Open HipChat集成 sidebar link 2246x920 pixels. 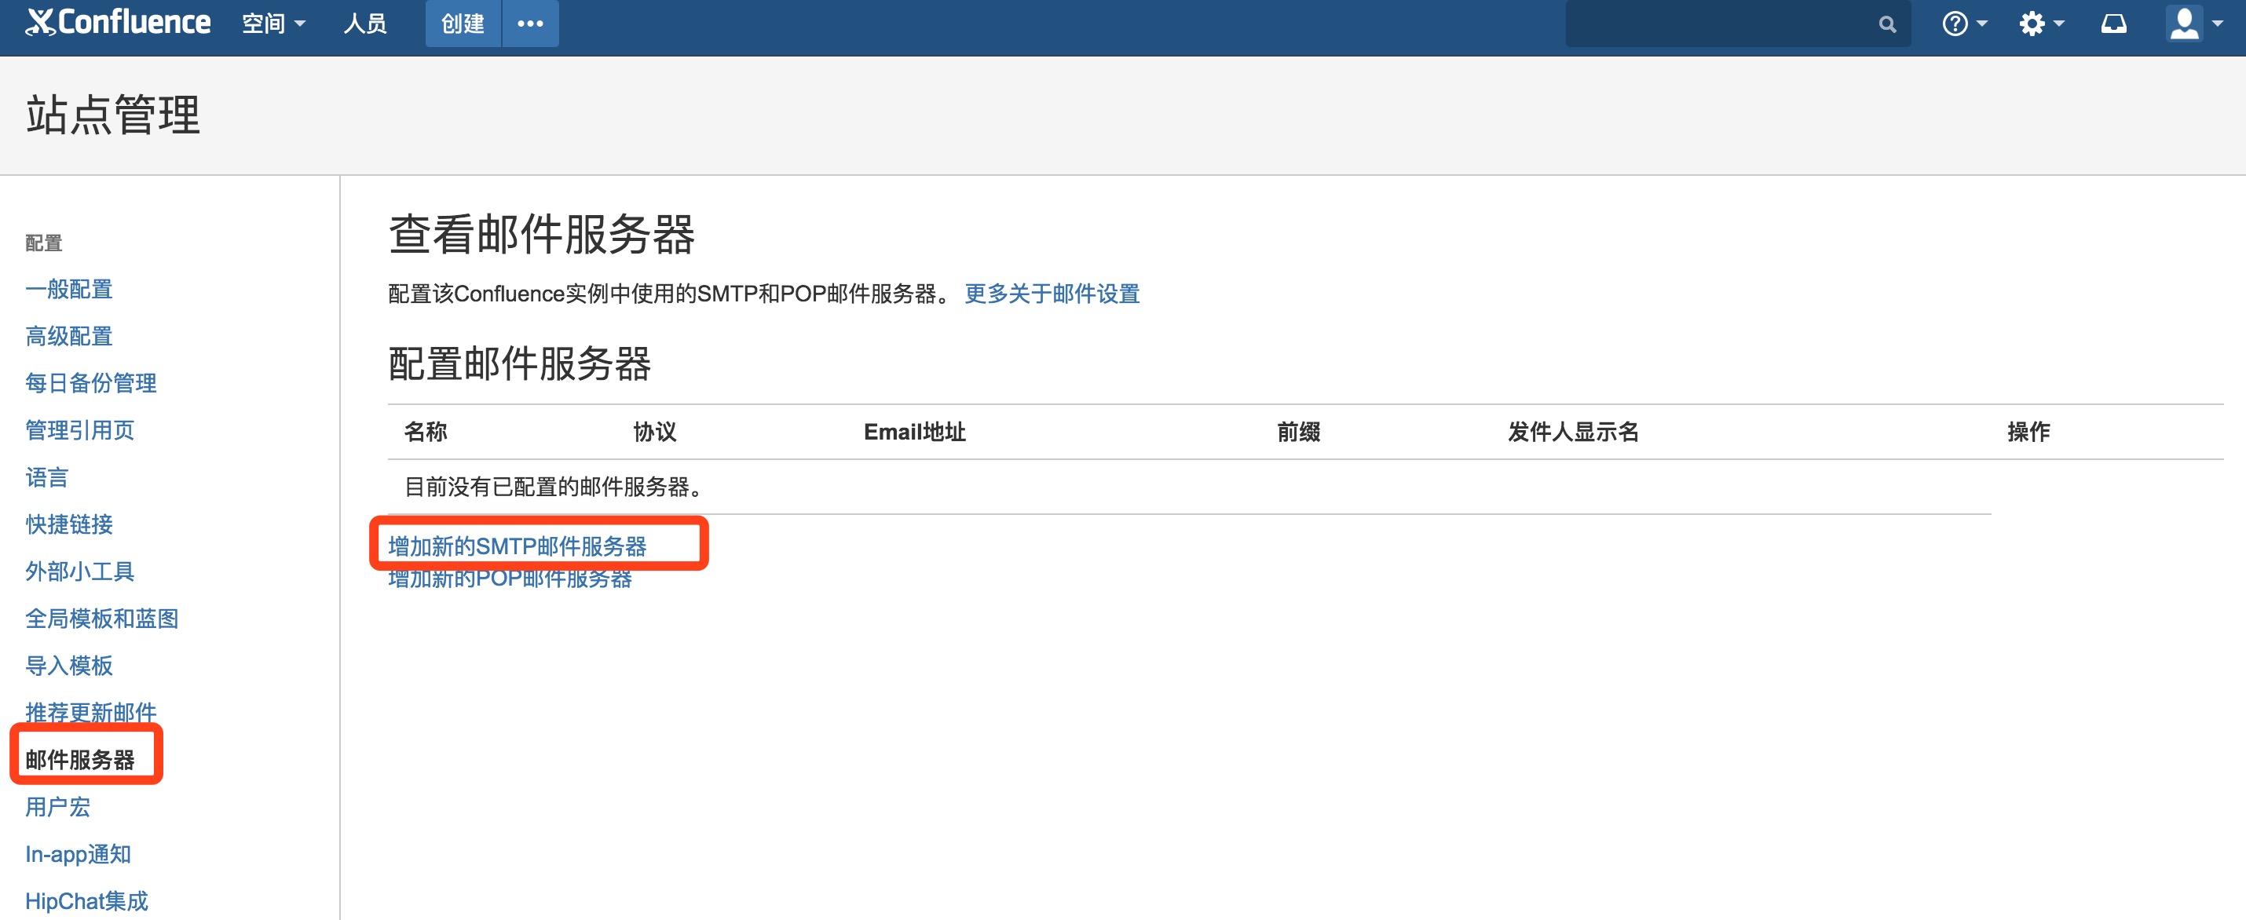[x=86, y=901]
